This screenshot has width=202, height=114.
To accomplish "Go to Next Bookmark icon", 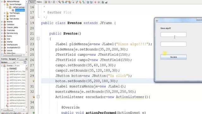I will pos(80,2).
